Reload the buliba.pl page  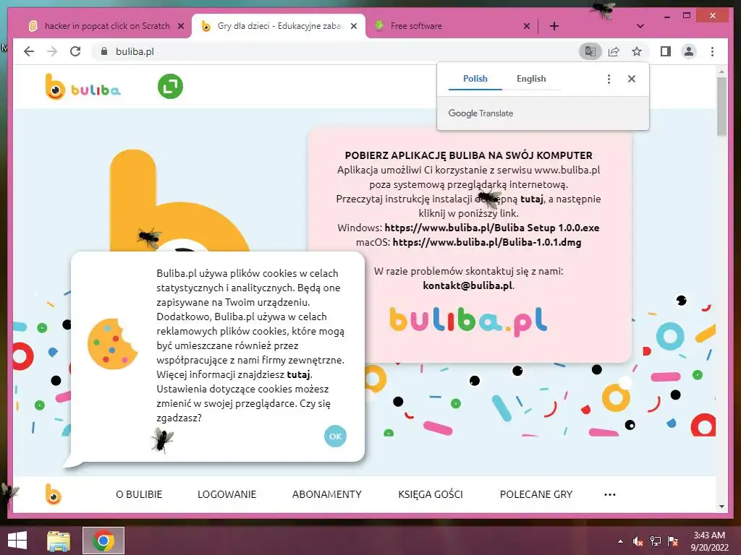click(75, 51)
